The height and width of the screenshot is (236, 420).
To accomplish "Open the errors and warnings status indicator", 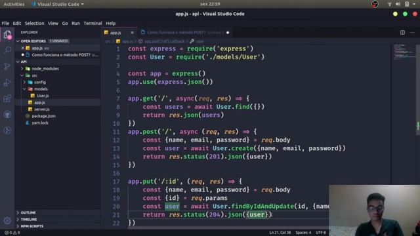I will click(12, 233).
